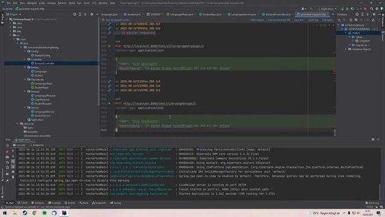Select BackendController in the project tree
The width and height of the screenshot is (385, 217).
[x=44, y=63]
